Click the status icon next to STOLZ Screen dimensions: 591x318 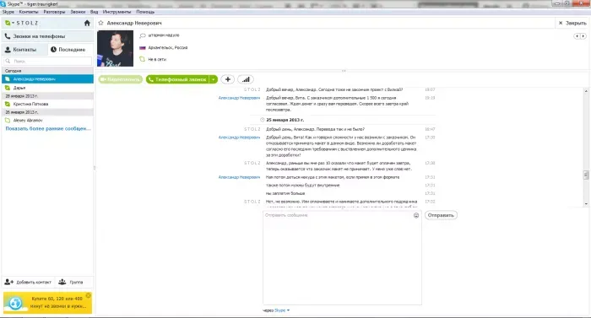[8, 23]
